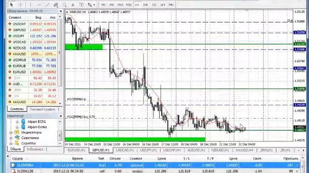Viewport: 309px width, 173px height.
Task: Switch chart to M5 timeframe
Action: point(112,5)
